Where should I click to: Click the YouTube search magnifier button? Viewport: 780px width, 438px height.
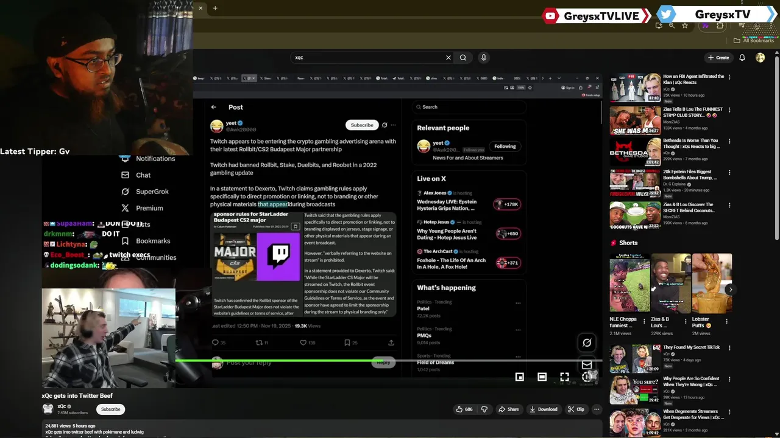[463, 58]
